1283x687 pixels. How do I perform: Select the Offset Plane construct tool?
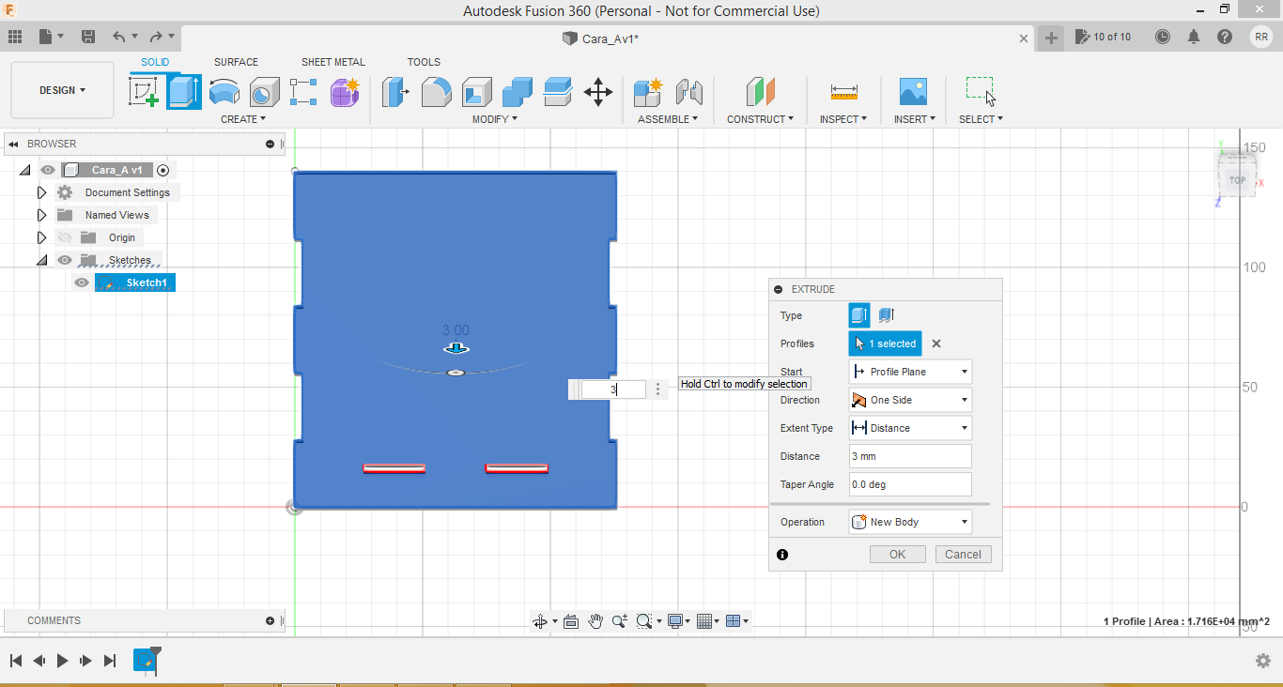[x=761, y=92]
